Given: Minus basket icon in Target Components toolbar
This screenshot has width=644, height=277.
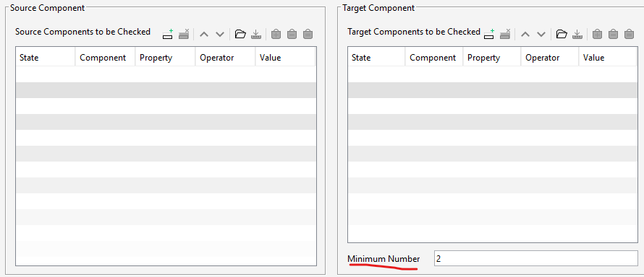Looking at the screenshot, I should point(613,35).
